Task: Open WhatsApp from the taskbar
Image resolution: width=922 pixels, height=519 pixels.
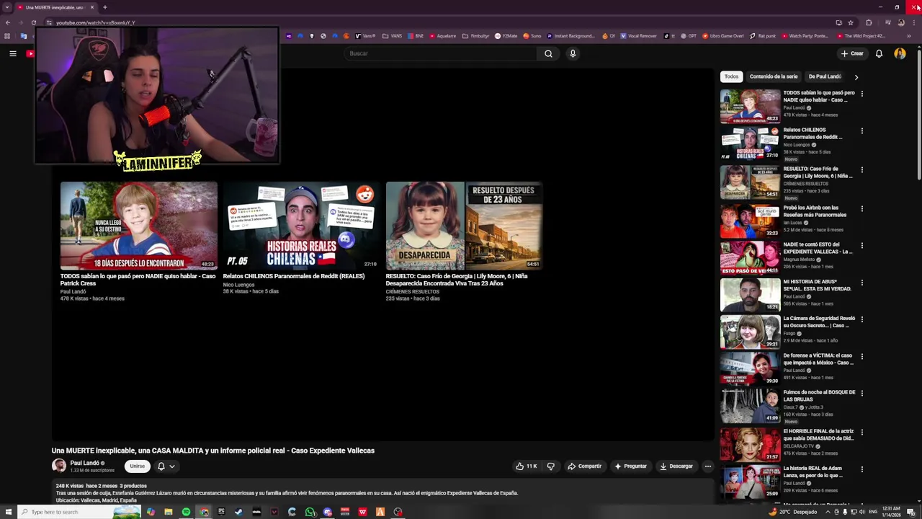Action: [x=310, y=512]
